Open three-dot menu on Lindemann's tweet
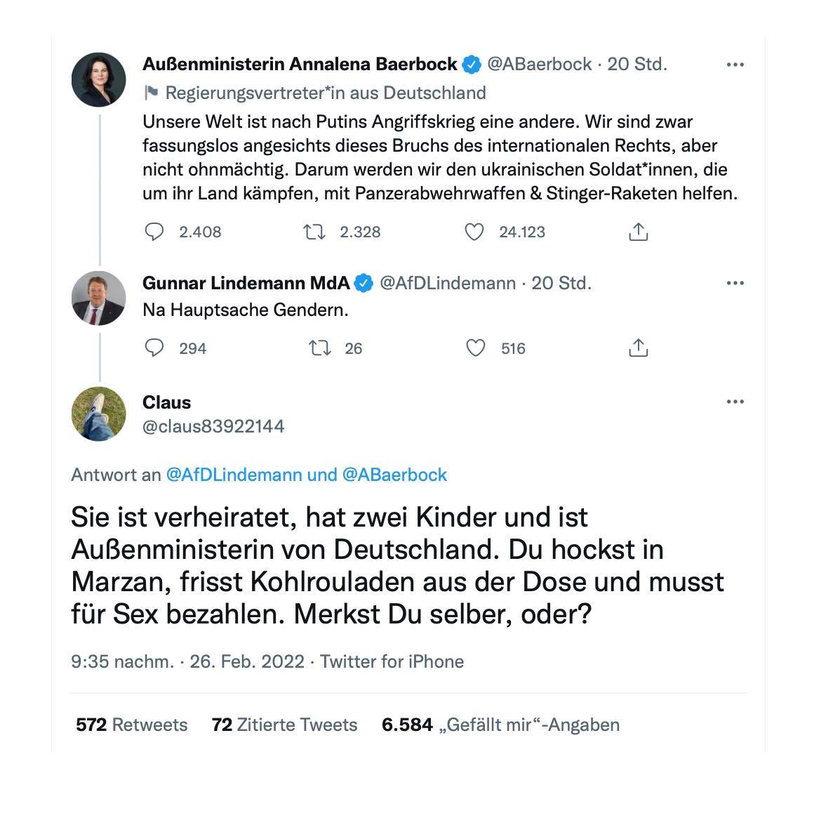Image resolution: width=833 pixels, height=825 pixels. click(x=735, y=283)
